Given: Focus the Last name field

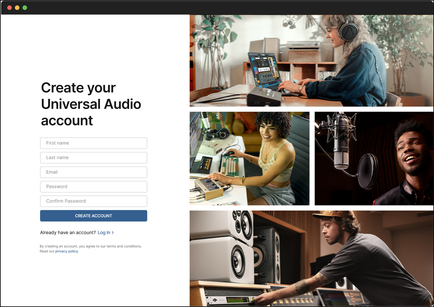Looking at the screenshot, I should click(94, 158).
